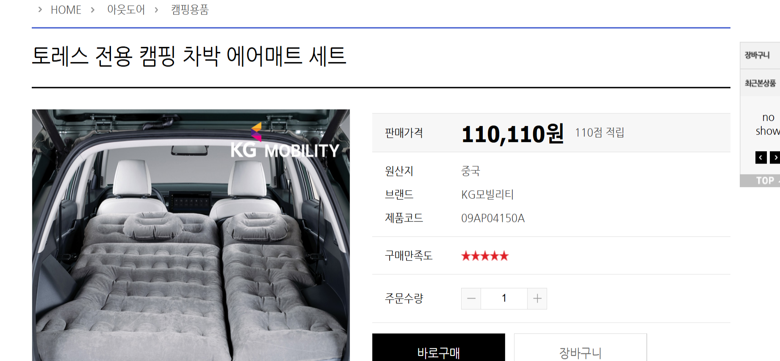Increase order quantity with plus button

point(537,298)
